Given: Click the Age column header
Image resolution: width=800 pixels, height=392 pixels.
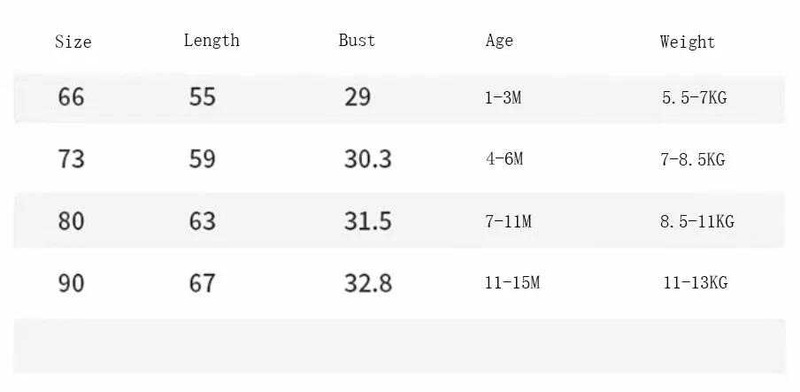Looking at the screenshot, I should tap(499, 41).
